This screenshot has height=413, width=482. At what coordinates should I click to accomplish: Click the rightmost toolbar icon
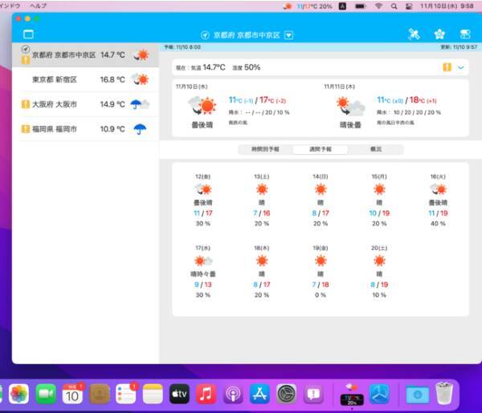click(x=464, y=34)
